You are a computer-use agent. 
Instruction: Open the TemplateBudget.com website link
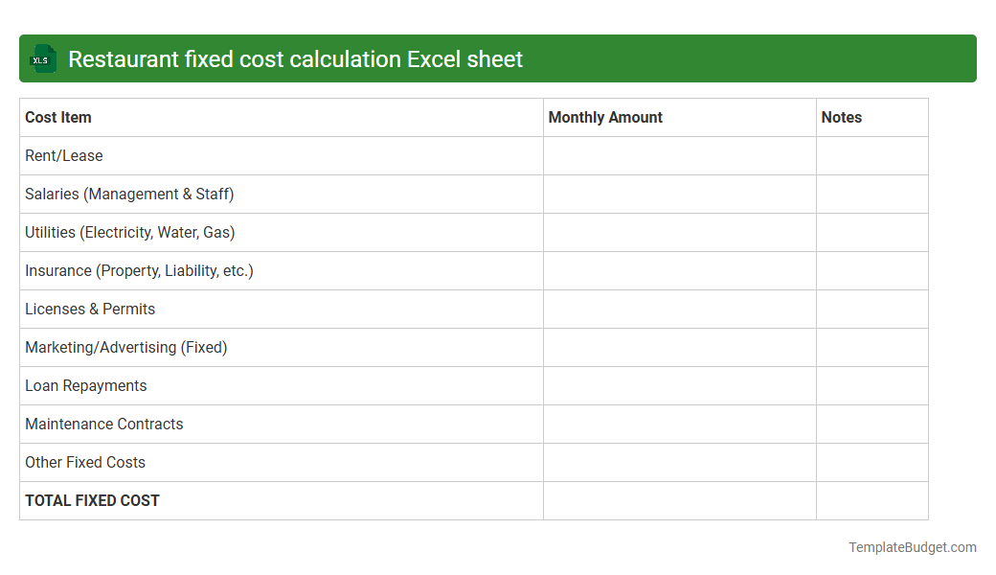[x=913, y=547]
